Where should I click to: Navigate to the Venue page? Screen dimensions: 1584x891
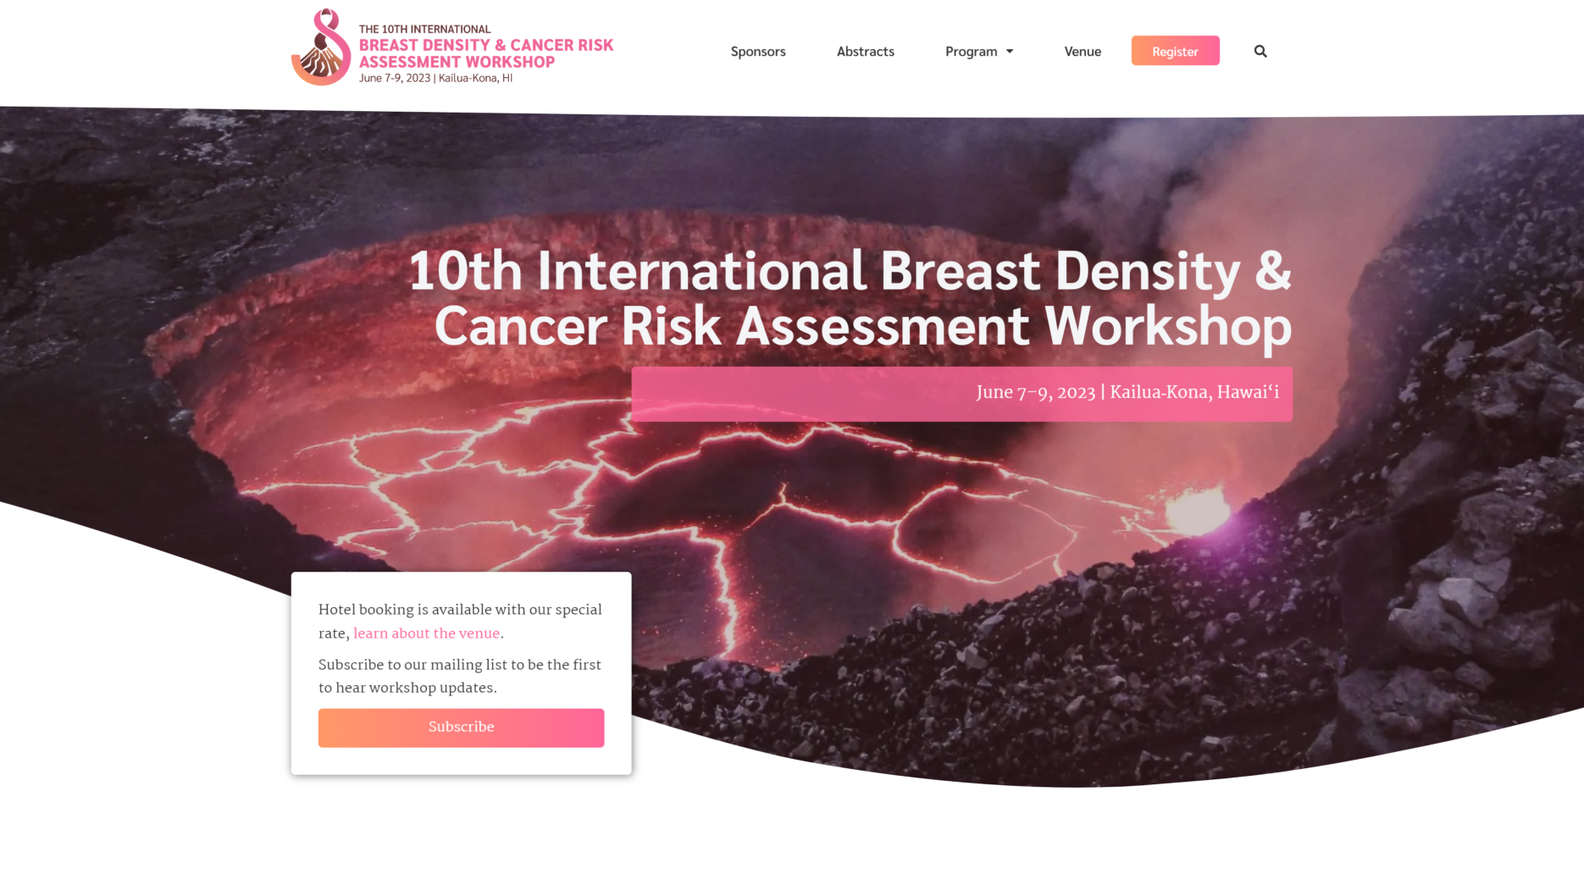1083,52
